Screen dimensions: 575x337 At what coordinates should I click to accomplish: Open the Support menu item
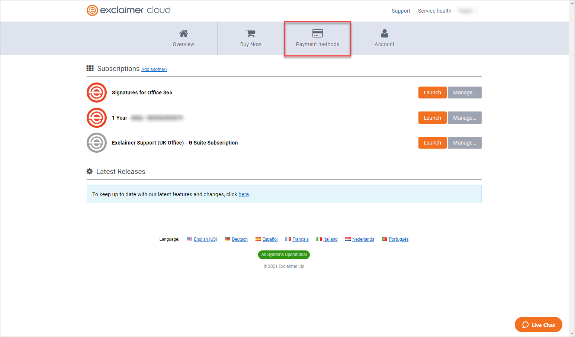pos(401,11)
